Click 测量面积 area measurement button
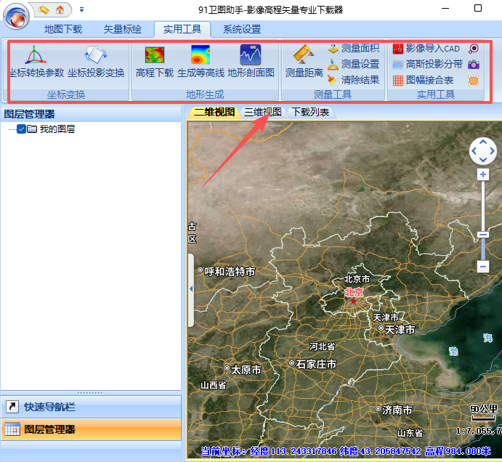The width and height of the screenshot is (502, 462). click(x=354, y=49)
